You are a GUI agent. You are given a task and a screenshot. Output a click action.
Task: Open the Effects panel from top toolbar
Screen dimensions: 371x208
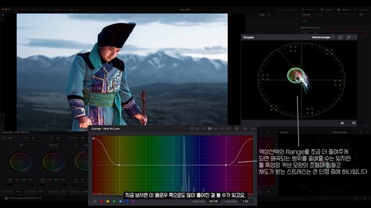[343, 10]
